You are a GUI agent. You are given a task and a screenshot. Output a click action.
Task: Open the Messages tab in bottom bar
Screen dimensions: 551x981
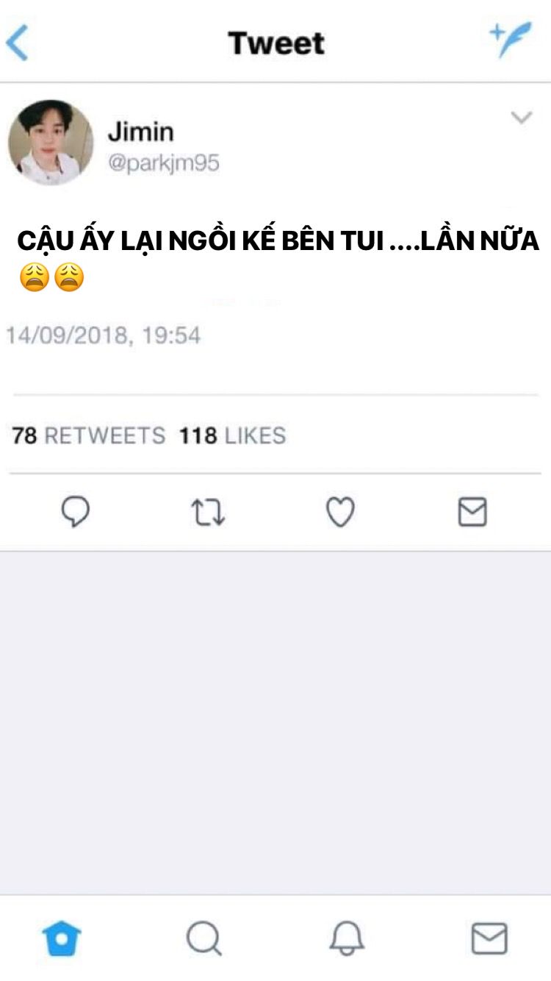(x=489, y=938)
